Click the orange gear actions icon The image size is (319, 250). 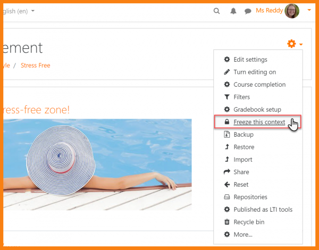[291, 44]
